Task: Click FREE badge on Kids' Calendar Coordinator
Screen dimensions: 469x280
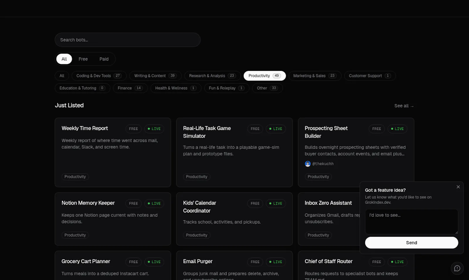Action: [255, 203]
